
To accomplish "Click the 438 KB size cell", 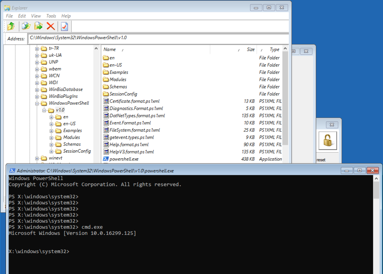I will click(248, 159).
